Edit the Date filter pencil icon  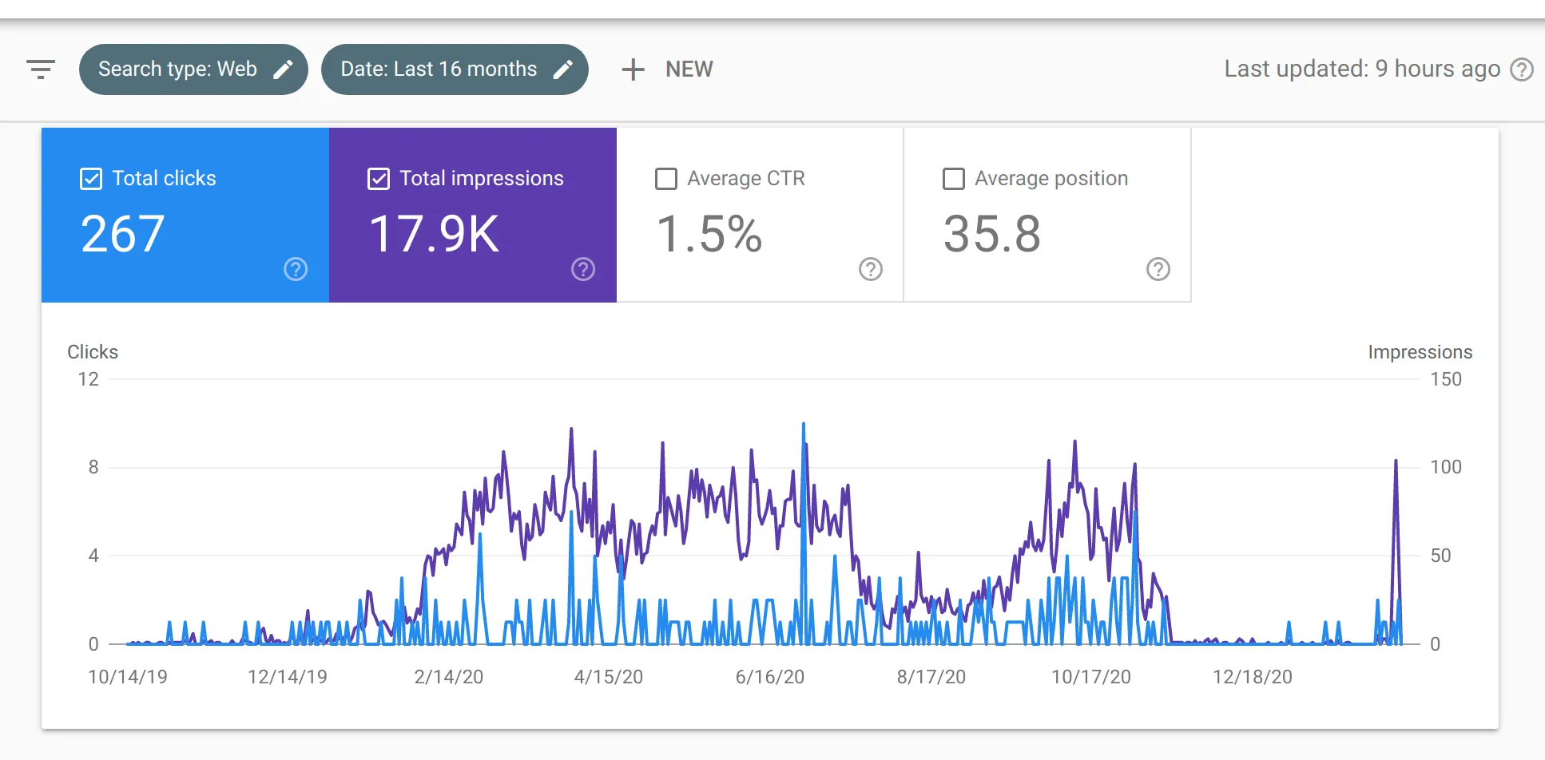point(563,69)
